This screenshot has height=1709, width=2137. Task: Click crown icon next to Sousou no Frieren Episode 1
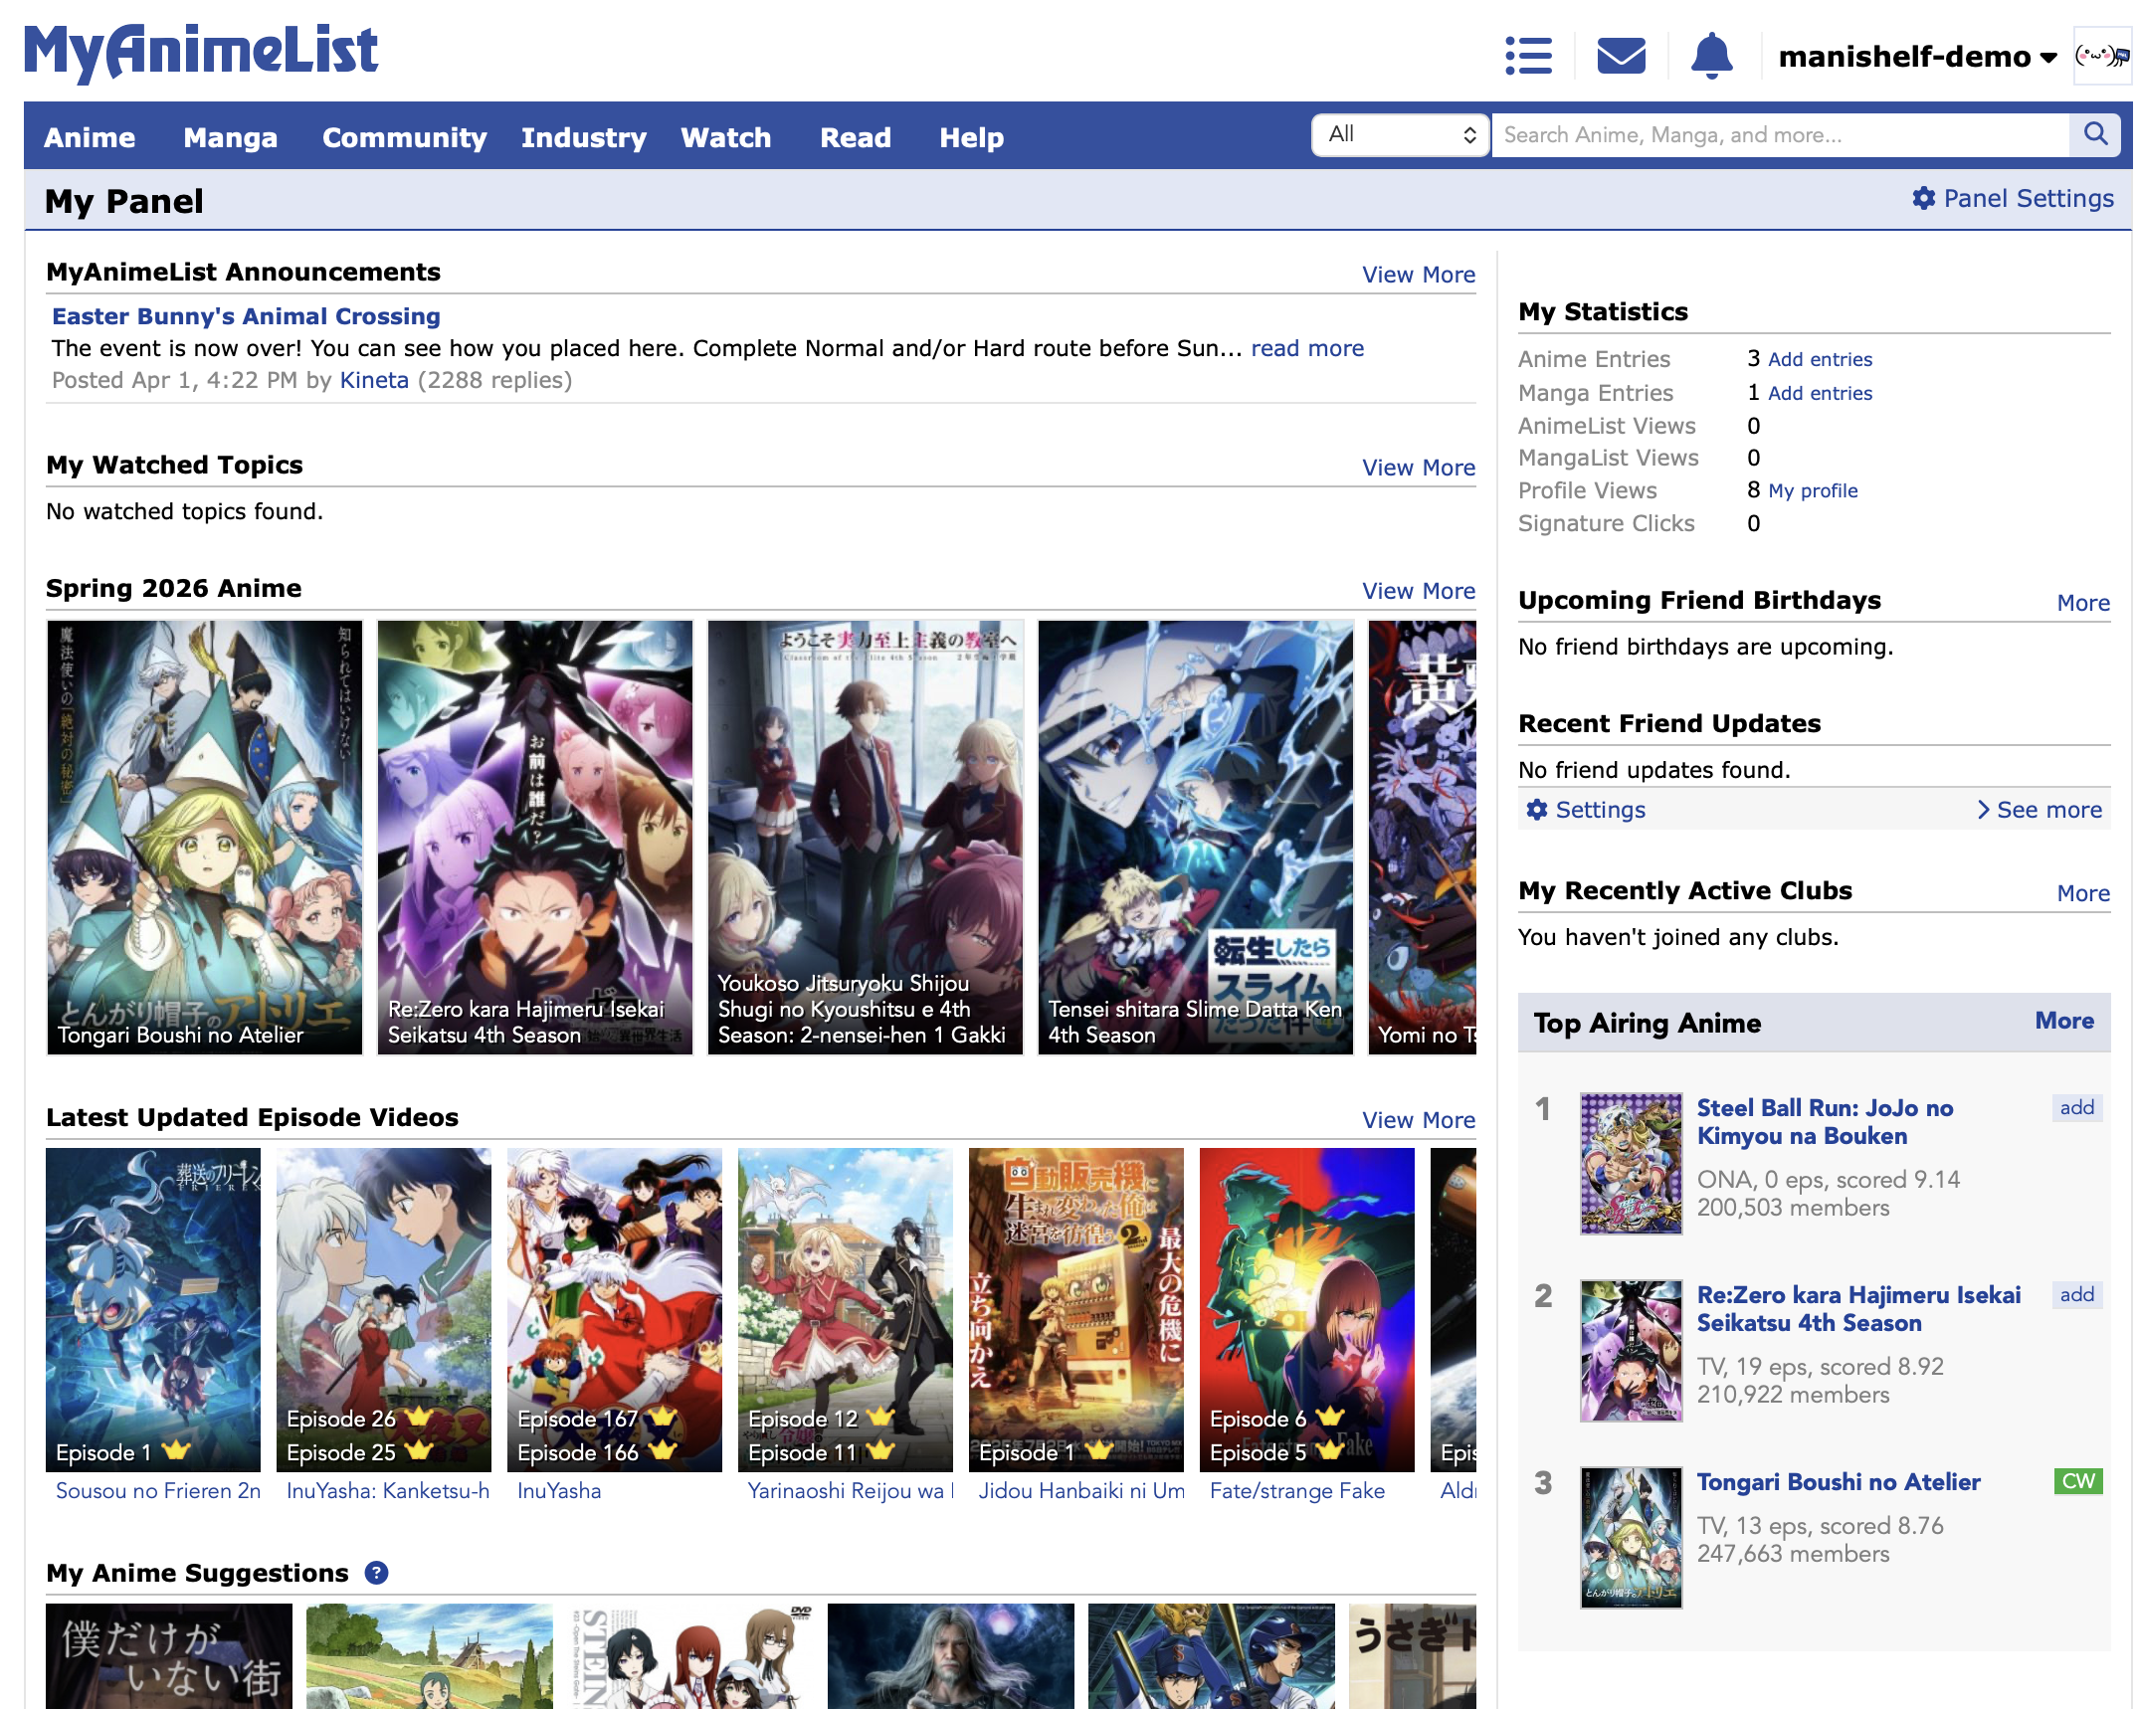coord(176,1450)
